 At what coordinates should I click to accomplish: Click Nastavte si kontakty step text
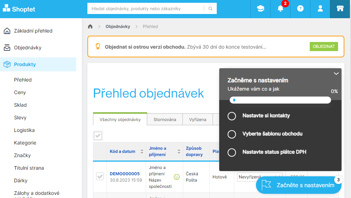(266, 115)
